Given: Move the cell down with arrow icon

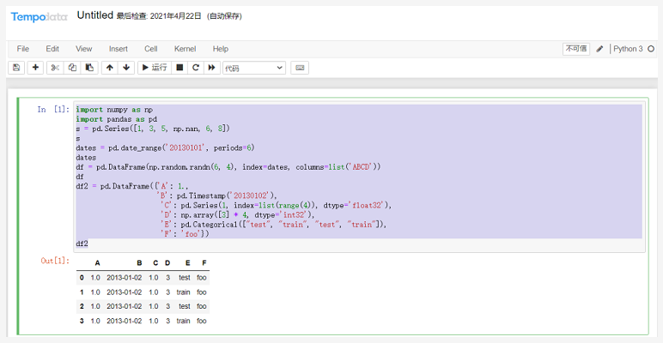Looking at the screenshot, I should (126, 68).
